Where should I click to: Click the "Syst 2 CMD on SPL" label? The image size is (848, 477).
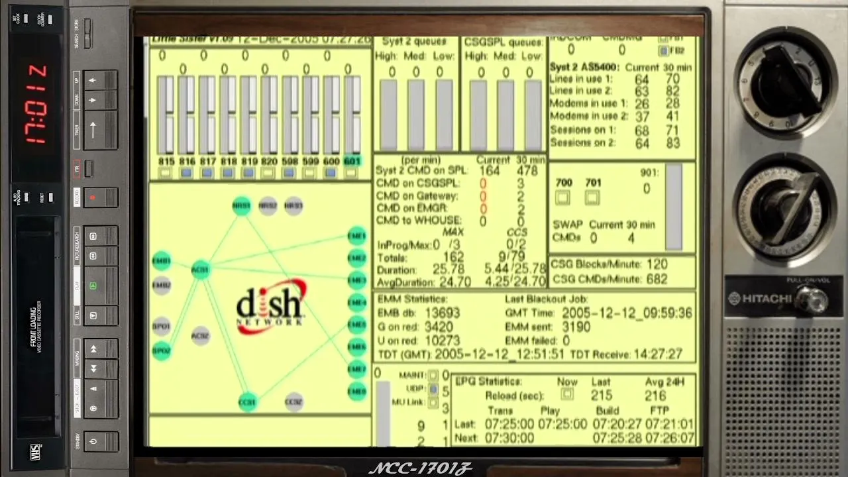pos(421,171)
